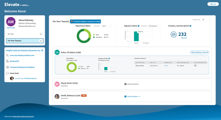Click the NEW badge beside Smith, Rebecca
The height and width of the screenshot is (120, 221).
tap(84, 96)
